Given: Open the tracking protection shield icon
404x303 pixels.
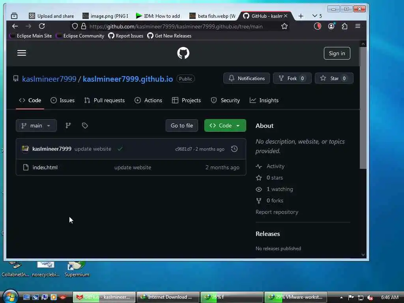Looking at the screenshot, I should (x=75, y=26).
